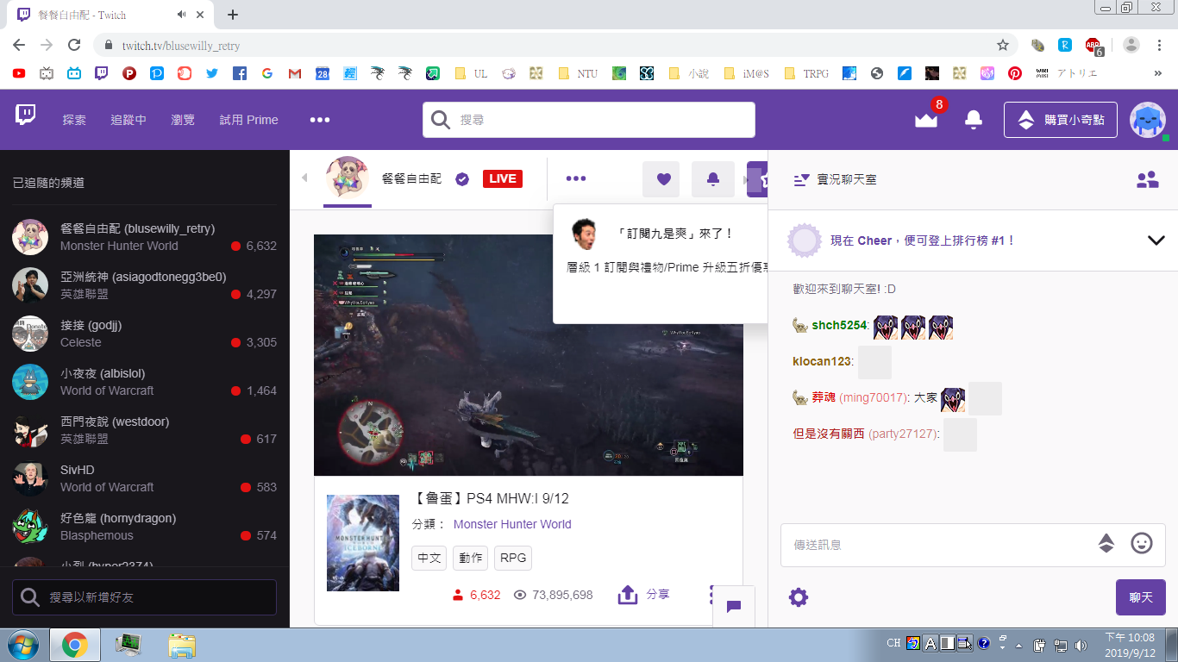Image resolution: width=1178 pixels, height=662 pixels.
Task: Open 好色龍 (hornydragon) channel
Action: 145,527
